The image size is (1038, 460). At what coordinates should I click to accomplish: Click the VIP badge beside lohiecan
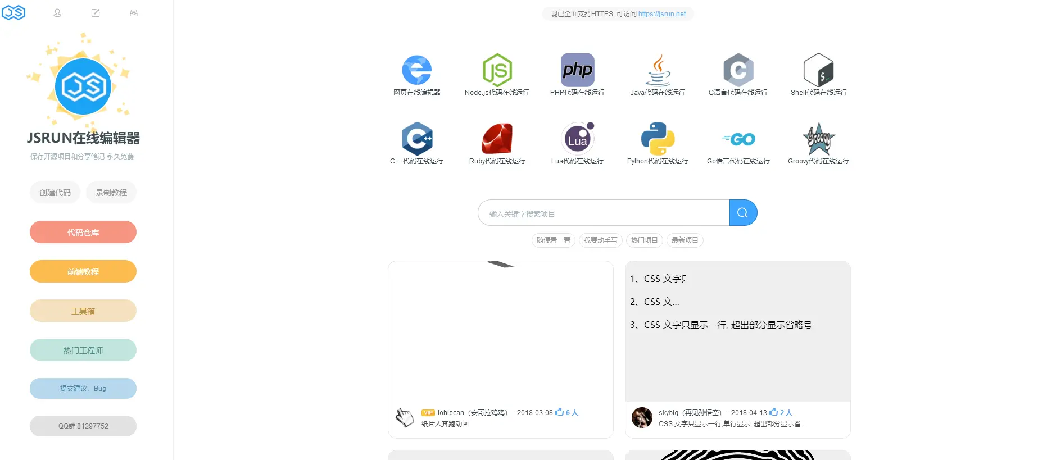[428, 413]
